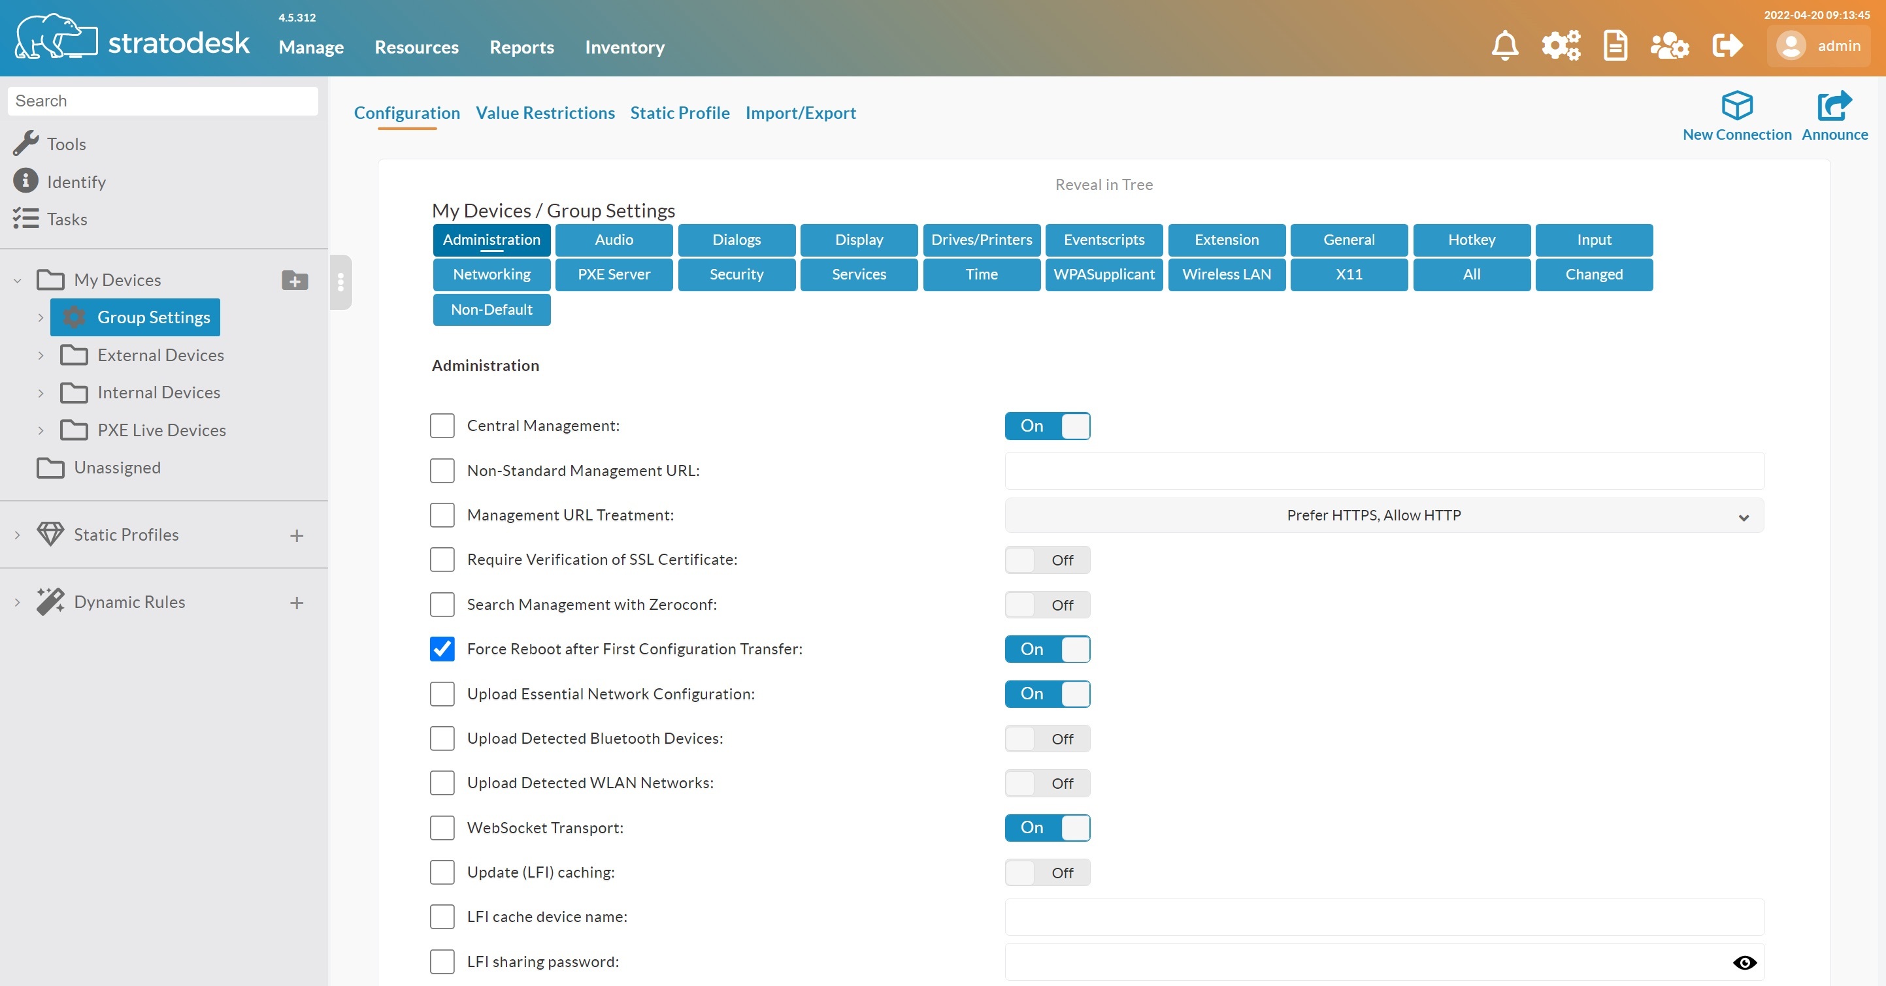1886x986 pixels.
Task: Click the Static Profiles diamond icon
Action: [x=50, y=534]
